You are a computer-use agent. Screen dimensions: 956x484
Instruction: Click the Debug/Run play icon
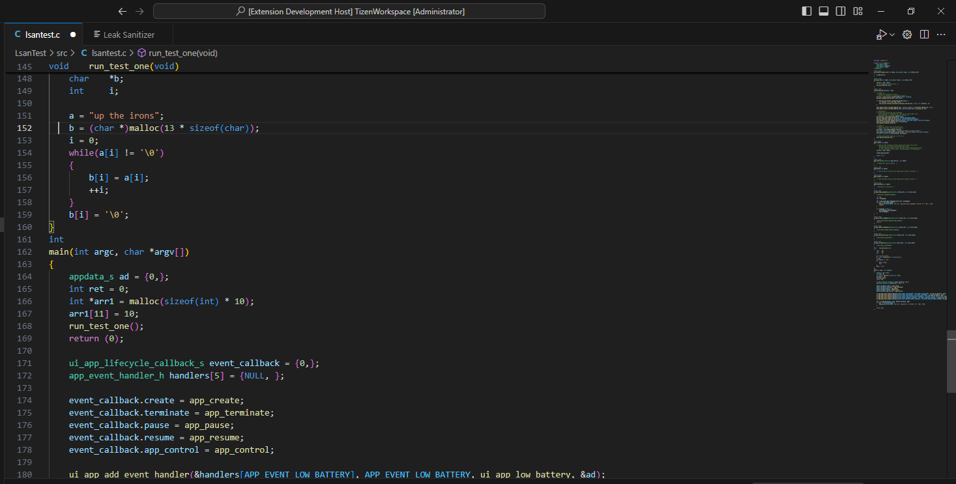pyautogui.click(x=881, y=35)
